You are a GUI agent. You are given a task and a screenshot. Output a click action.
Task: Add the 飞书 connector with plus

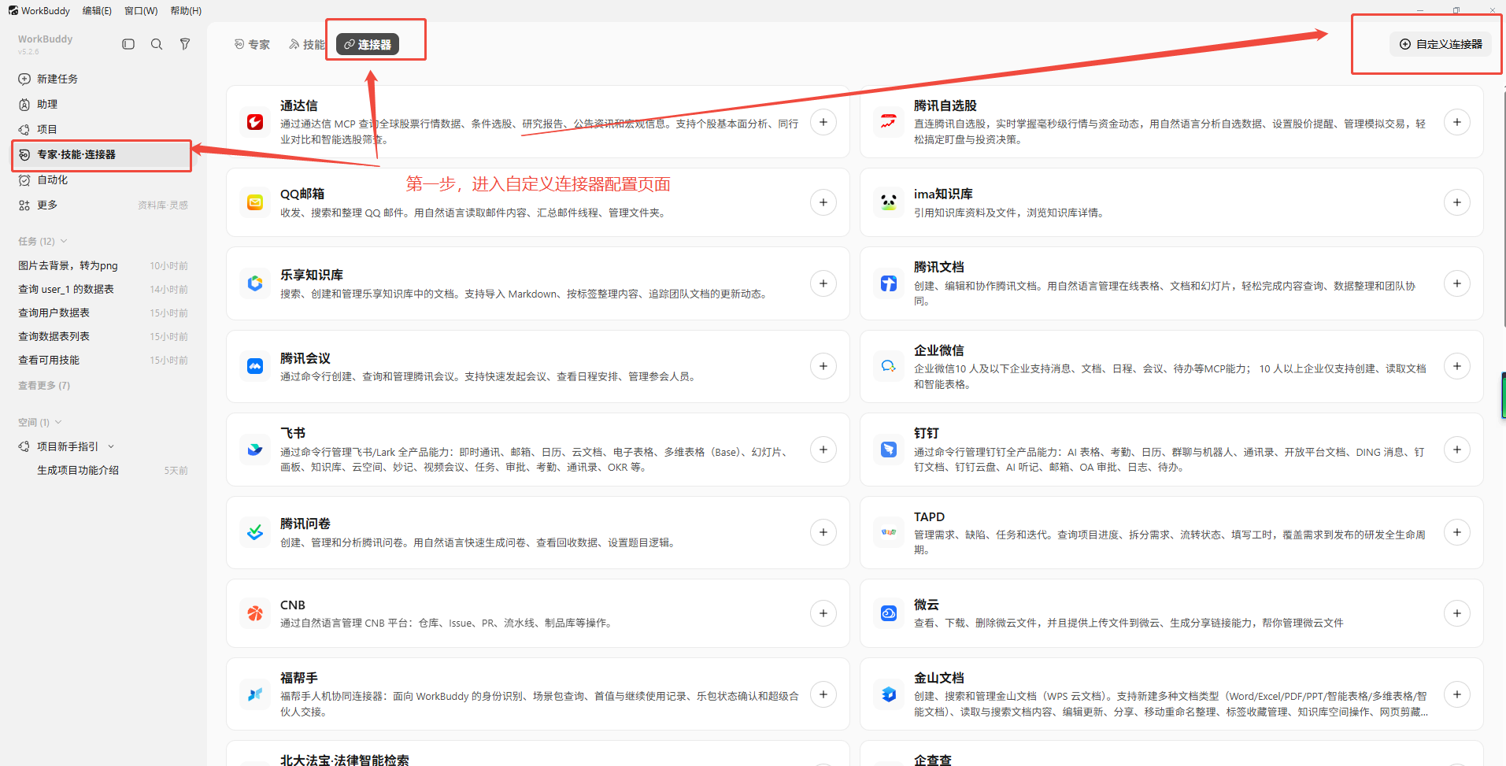(823, 450)
